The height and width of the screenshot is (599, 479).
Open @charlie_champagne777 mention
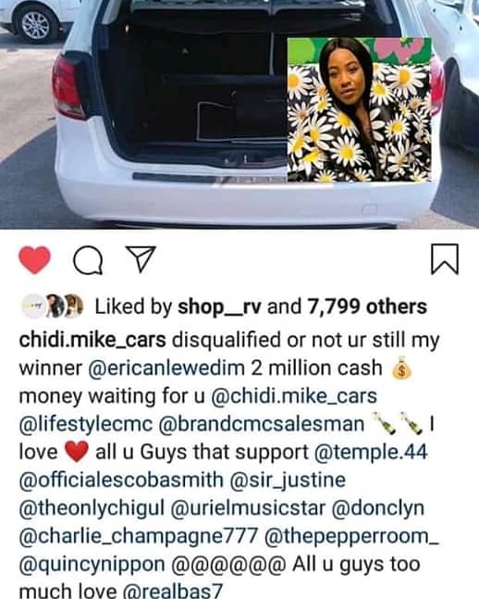click(x=139, y=536)
